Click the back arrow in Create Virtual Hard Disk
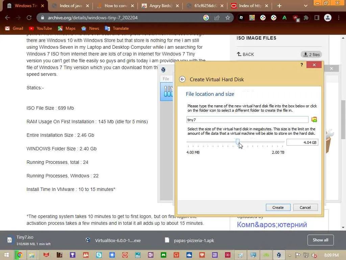The image size is (346, 260). (x=182, y=79)
